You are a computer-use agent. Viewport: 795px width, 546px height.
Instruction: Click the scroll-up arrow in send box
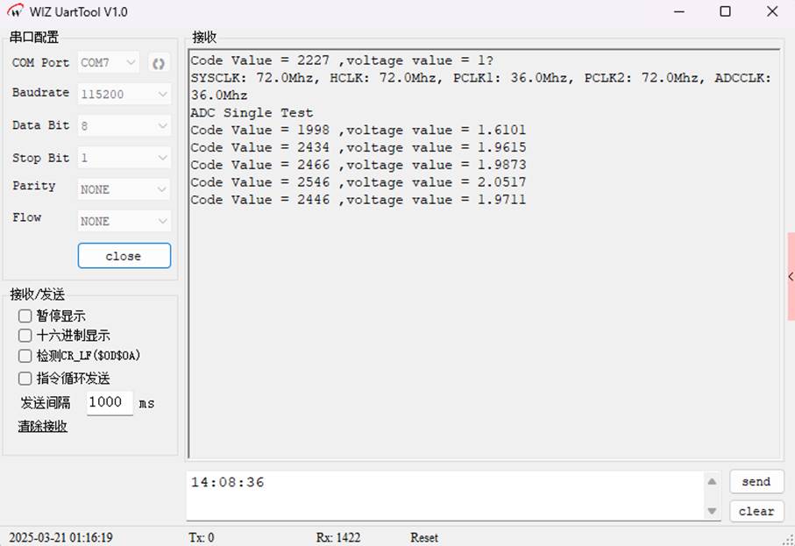pyautogui.click(x=712, y=482)
